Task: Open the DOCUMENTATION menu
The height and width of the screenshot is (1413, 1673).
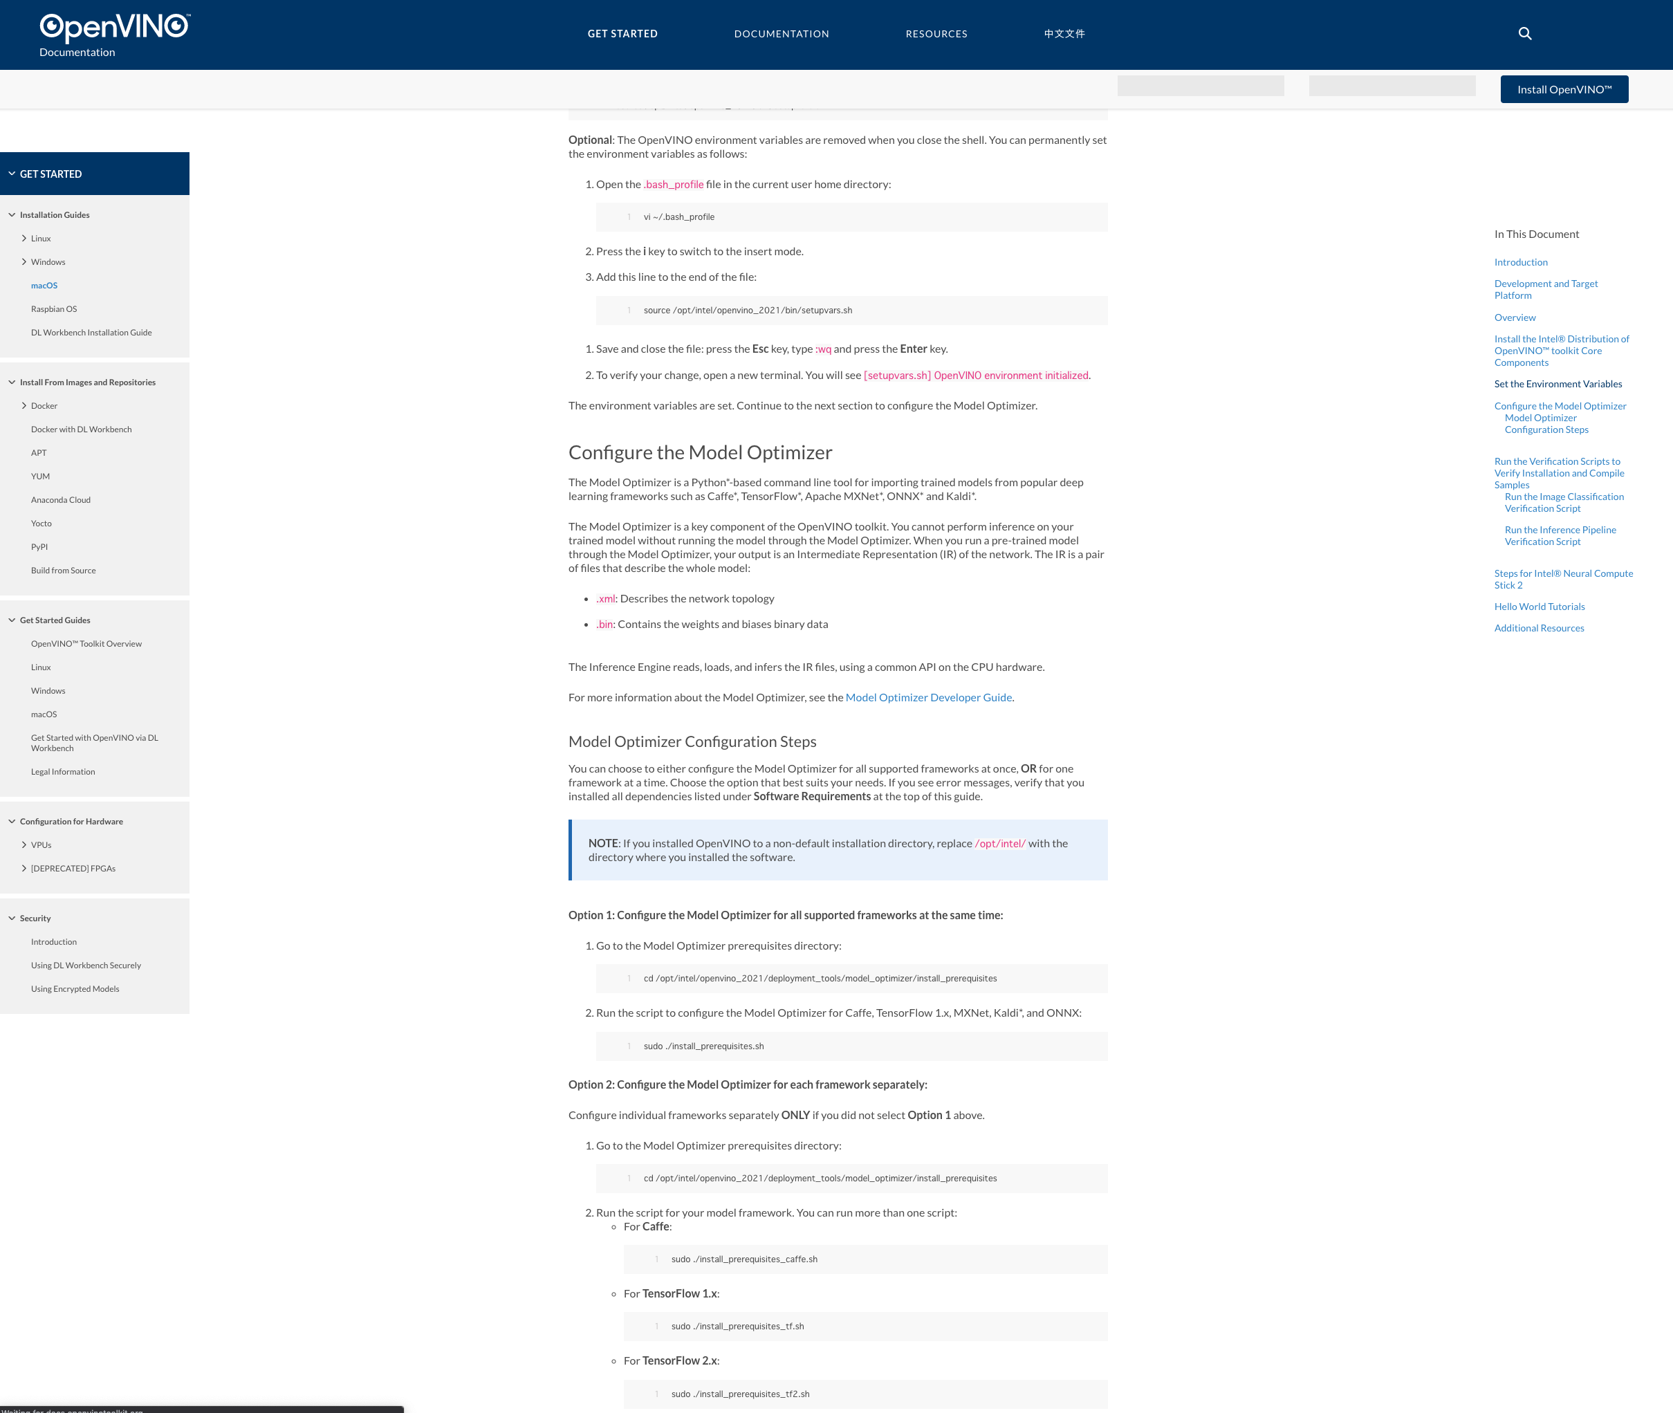Action: (781, 34)
